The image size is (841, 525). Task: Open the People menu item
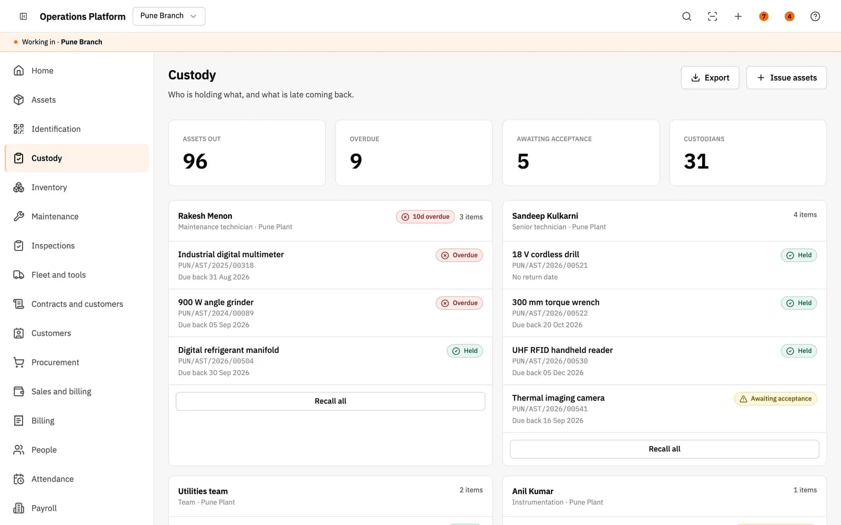[x=77, y=450]
